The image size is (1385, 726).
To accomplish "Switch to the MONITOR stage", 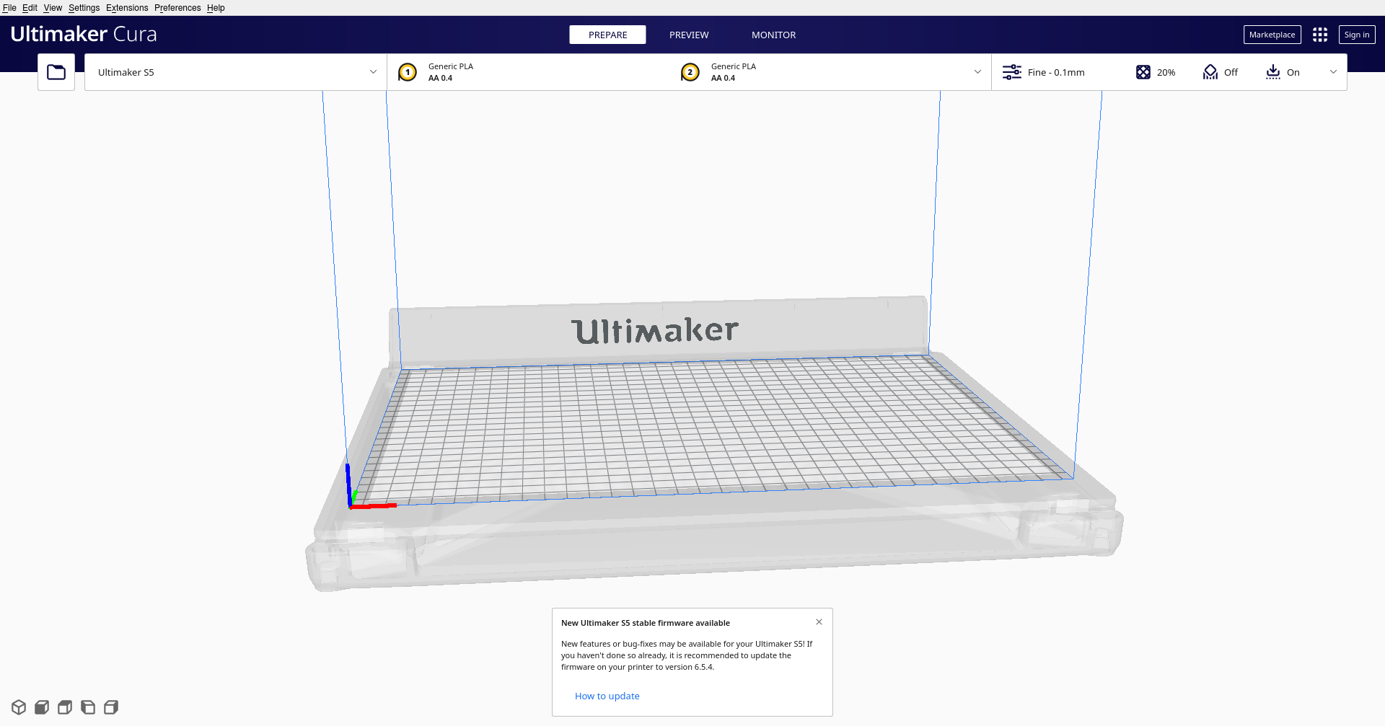I will (x=773, y=35).
